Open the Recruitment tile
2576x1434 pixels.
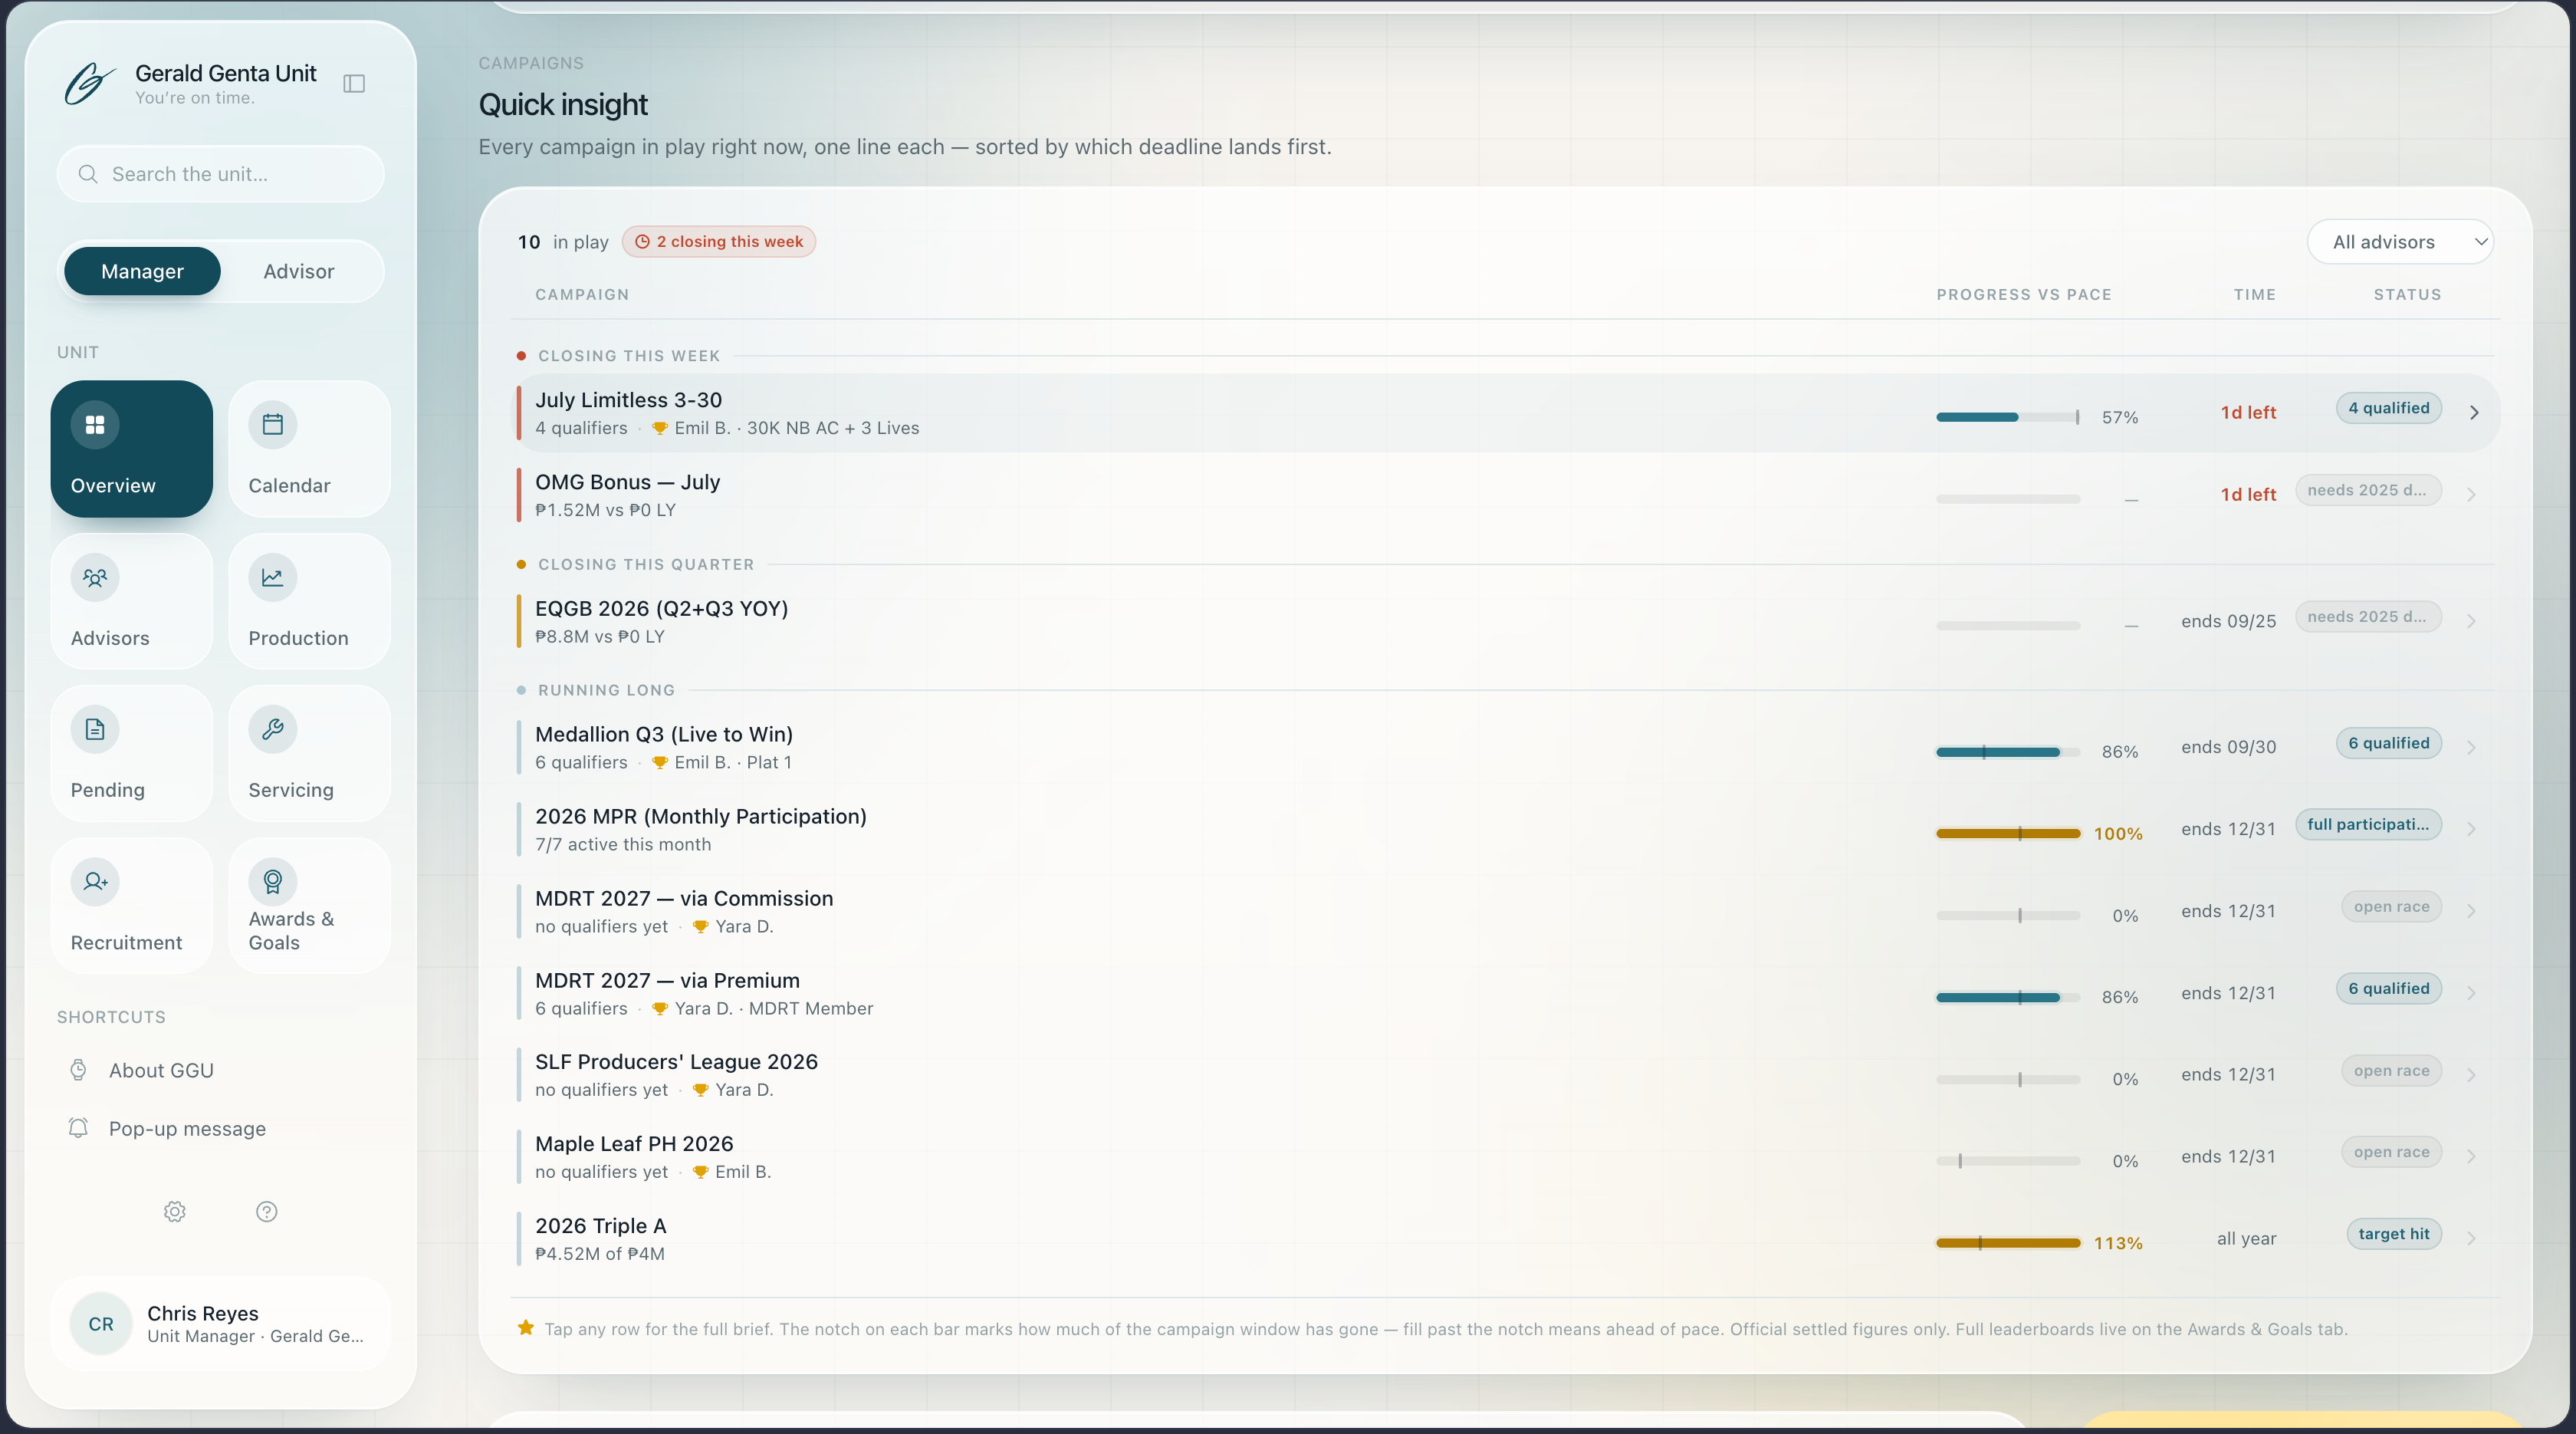(132, 906)
